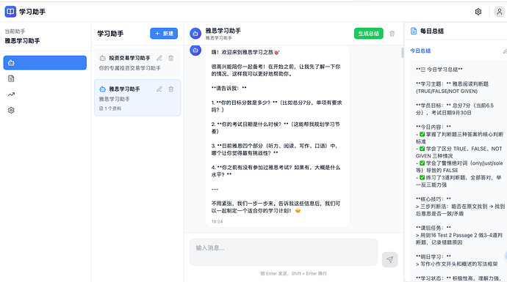Click the 学习助手 app logo icon
Viewport: 507px width, 282px height.
(10, 12)
